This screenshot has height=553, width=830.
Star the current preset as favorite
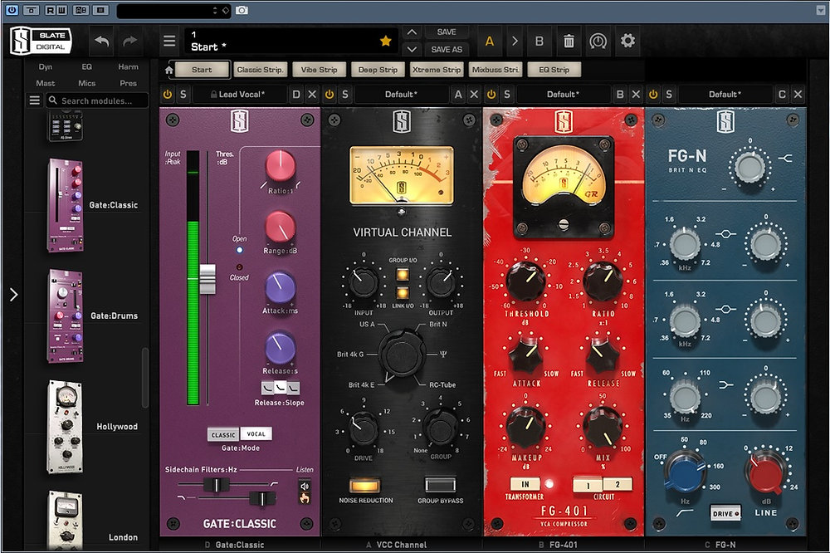[x=384, y=39]
